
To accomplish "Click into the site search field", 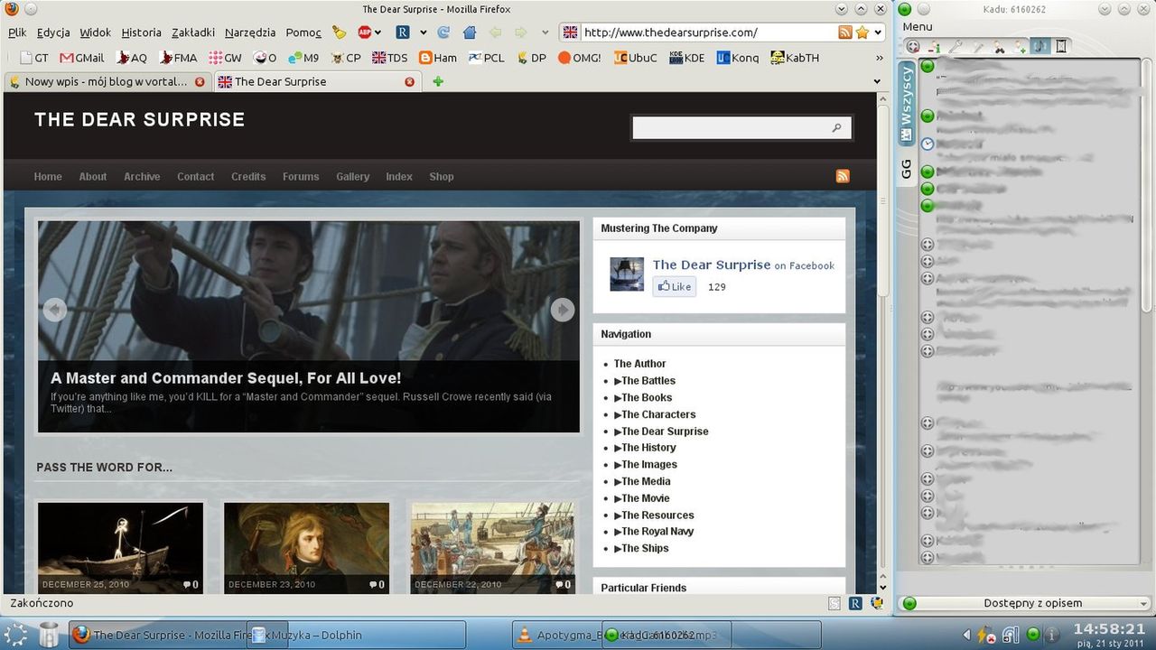I will [732, 128].
